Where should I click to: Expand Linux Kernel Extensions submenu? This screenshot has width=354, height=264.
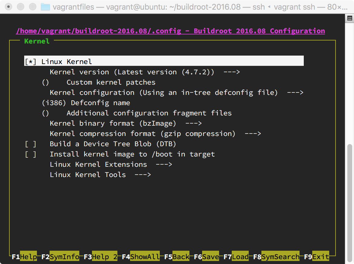[x=111, y=165]
